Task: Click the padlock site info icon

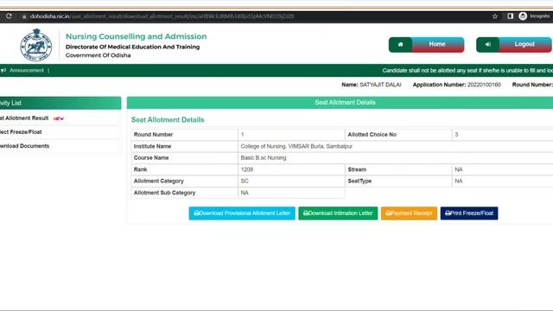Action: tap(24, 16)
